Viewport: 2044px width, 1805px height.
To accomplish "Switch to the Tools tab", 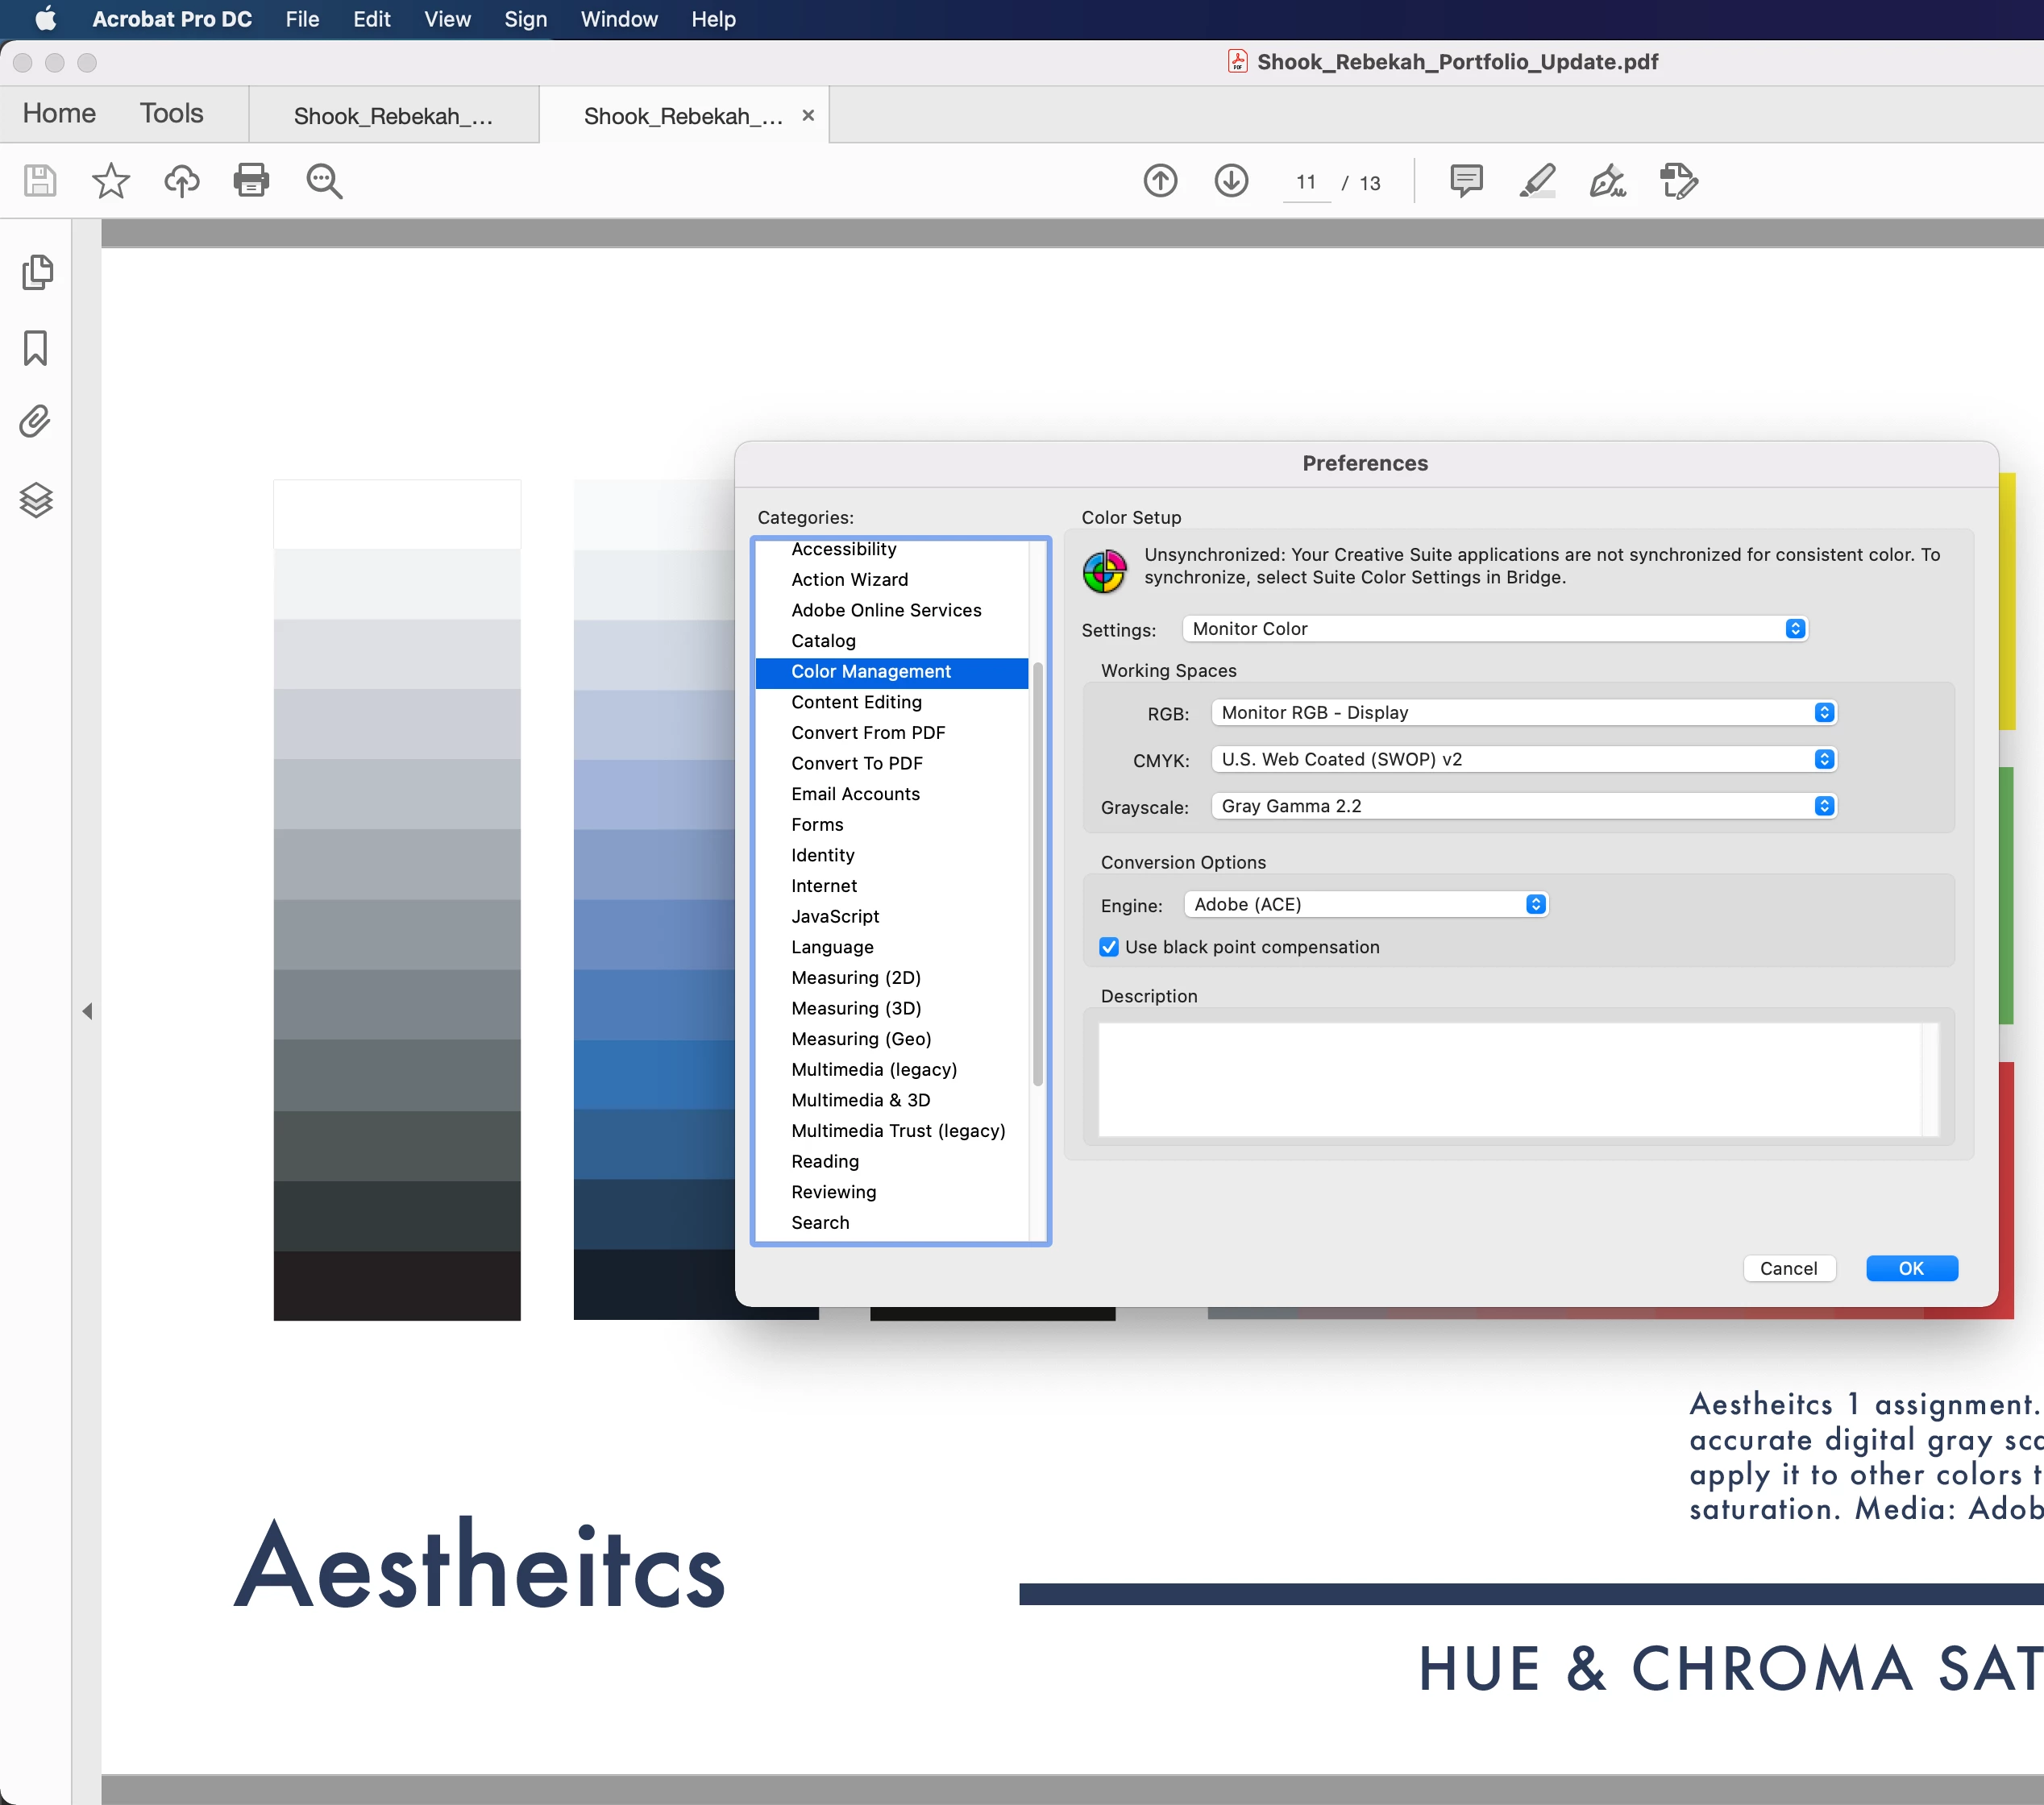I will pos(171,113).
